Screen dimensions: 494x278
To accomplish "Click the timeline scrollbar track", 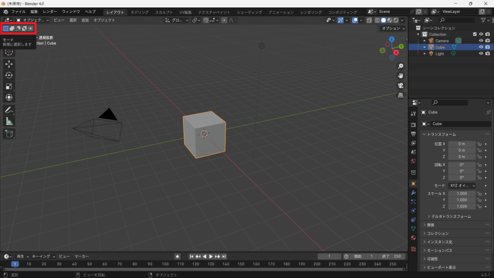I will 204,269.
